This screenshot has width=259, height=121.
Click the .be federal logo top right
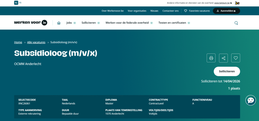pyautogui.click(x=237, y=3)
